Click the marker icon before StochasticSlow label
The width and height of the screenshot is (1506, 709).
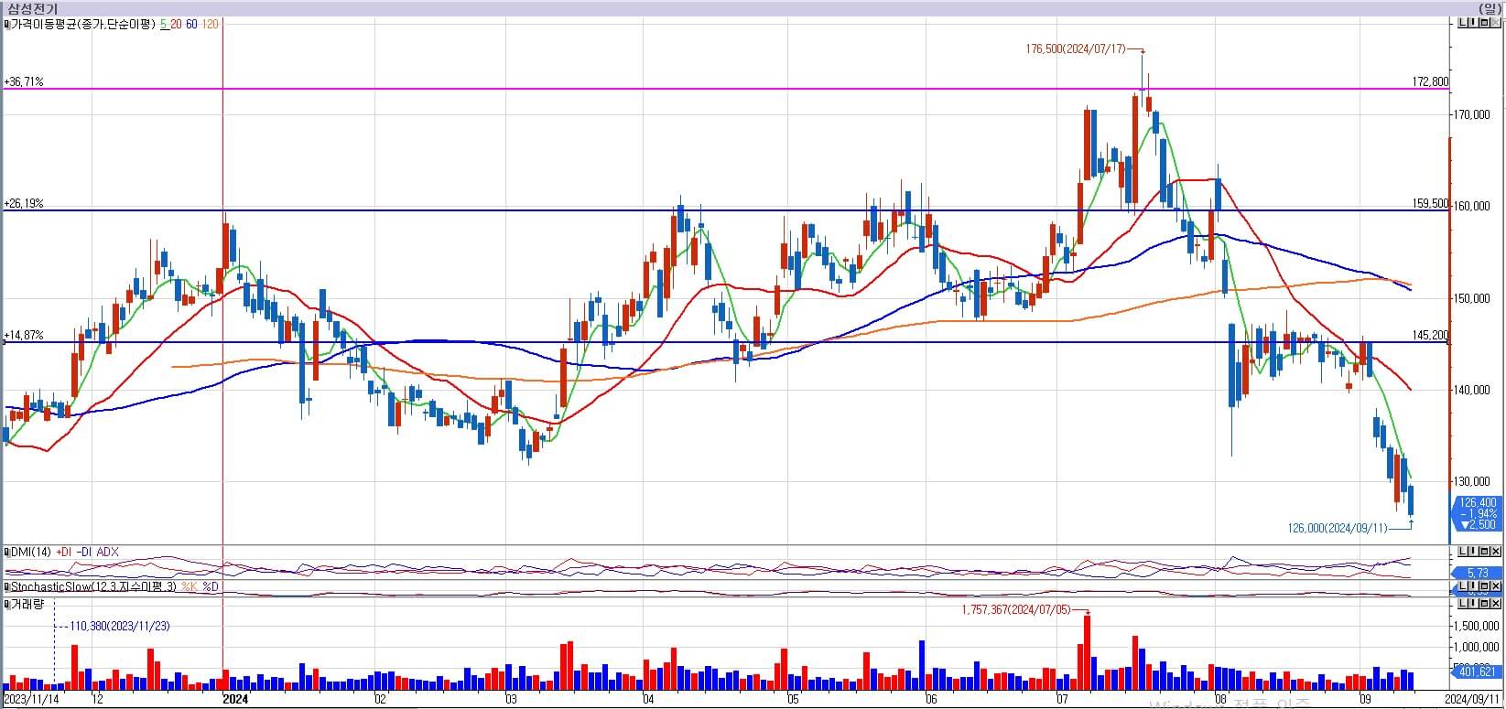[6, 586]
